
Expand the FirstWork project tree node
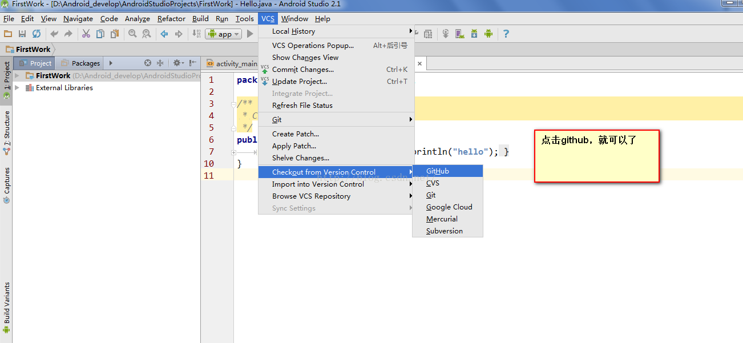pyautogui.click(x=17, y=76)
